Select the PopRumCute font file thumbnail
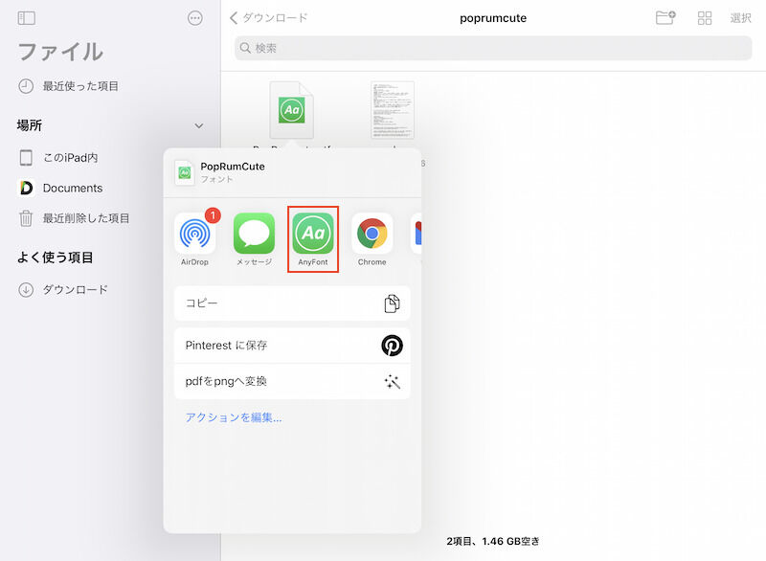 coord(292,110)
